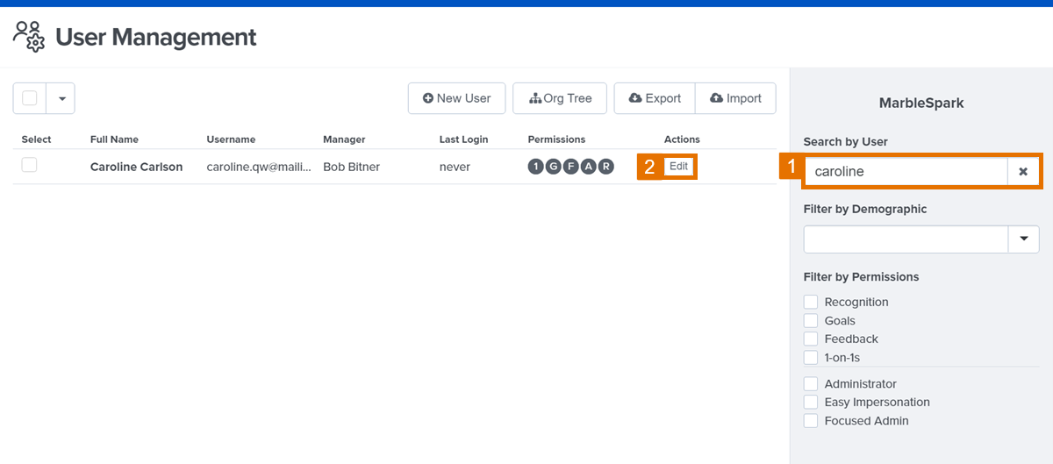Sort by the Last Login column header
Screen dimensions: 1053x464
pyautogui.click(x=463, y=139)
